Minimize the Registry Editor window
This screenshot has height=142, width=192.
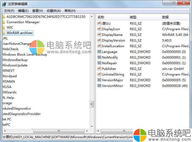[x=166, y=3]
